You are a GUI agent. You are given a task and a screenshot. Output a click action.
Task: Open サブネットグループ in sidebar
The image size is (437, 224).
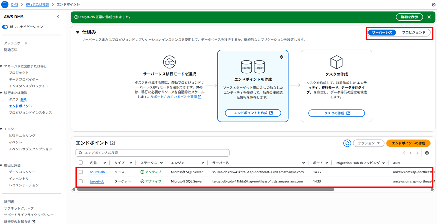(19, 208)
